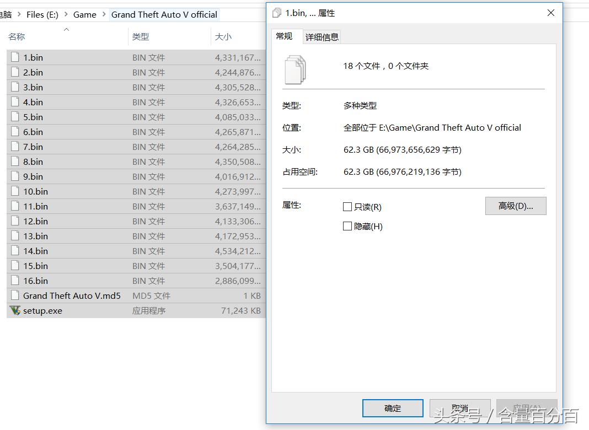This screenshot has height=430, width=589.
Task: Navigate to Game folder in breadcrumb
Action: click(x=85, y=15)
